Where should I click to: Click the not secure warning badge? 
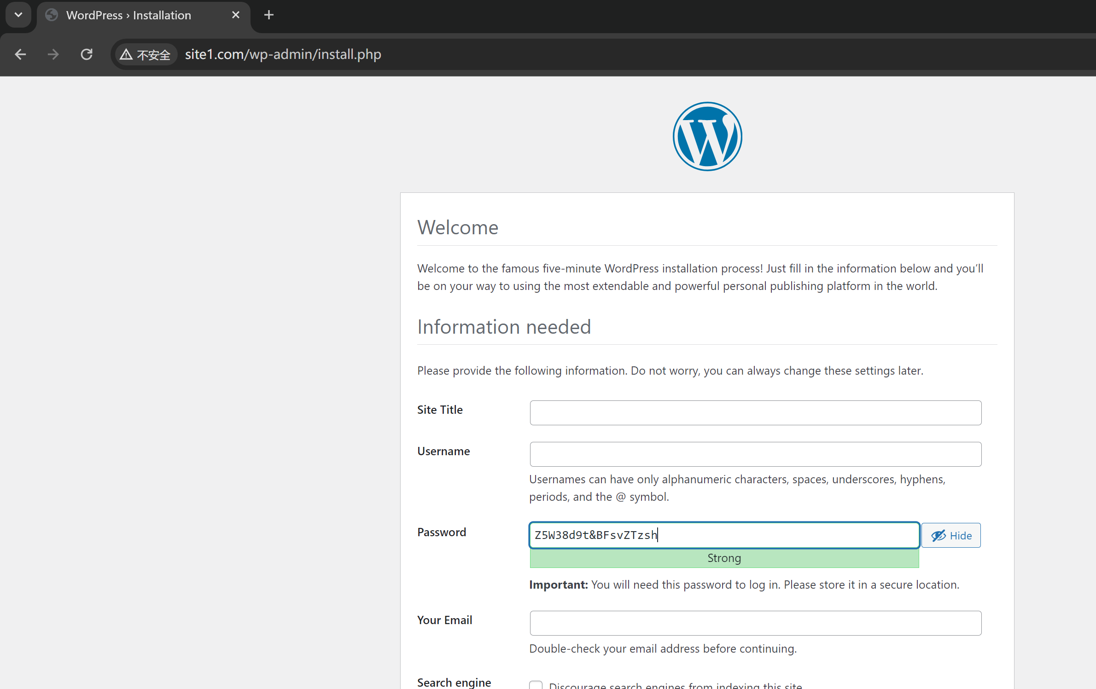coord(146,54)
